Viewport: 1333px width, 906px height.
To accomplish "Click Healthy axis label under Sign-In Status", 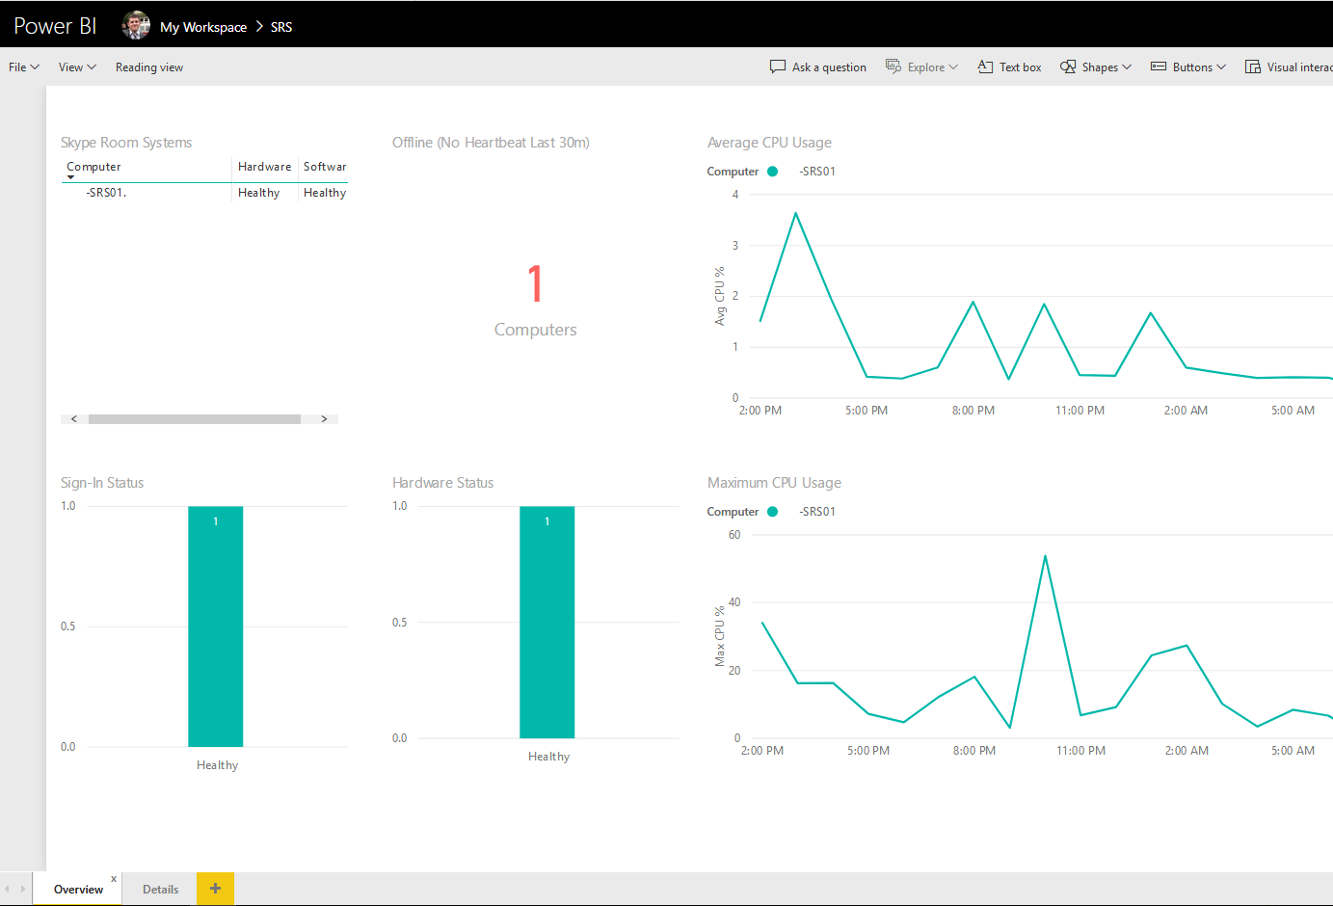I will pyautogui.click(x=217, y=765).
